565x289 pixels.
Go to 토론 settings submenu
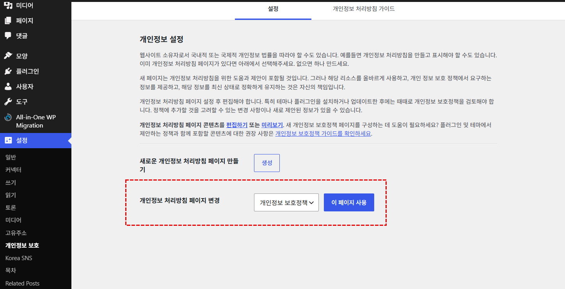[11, 208]
